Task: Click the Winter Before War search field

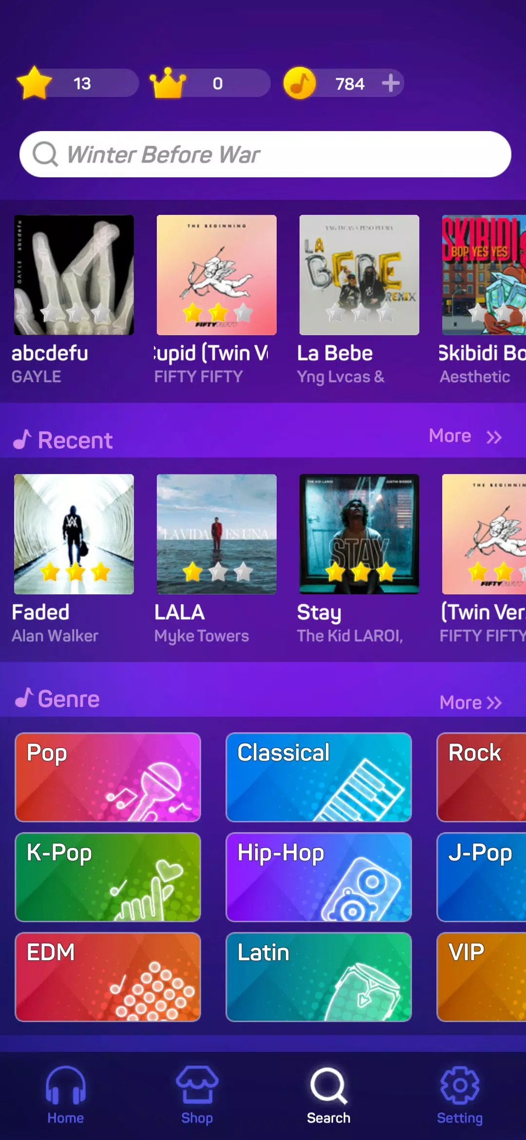Action: pos(265,154)
